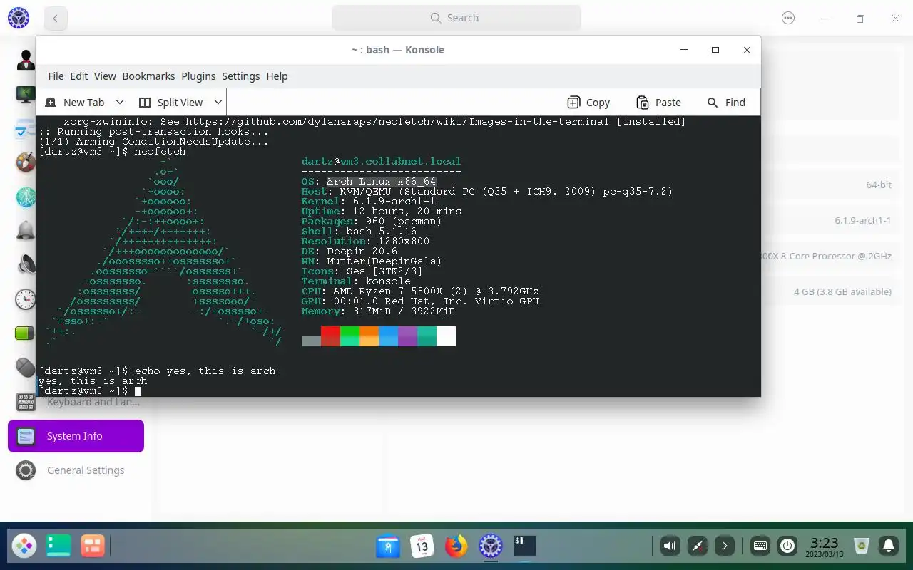The width and height of the screenshot is (913, 570).
Task: Open the Trash from the dock
Action: point(862,546)
